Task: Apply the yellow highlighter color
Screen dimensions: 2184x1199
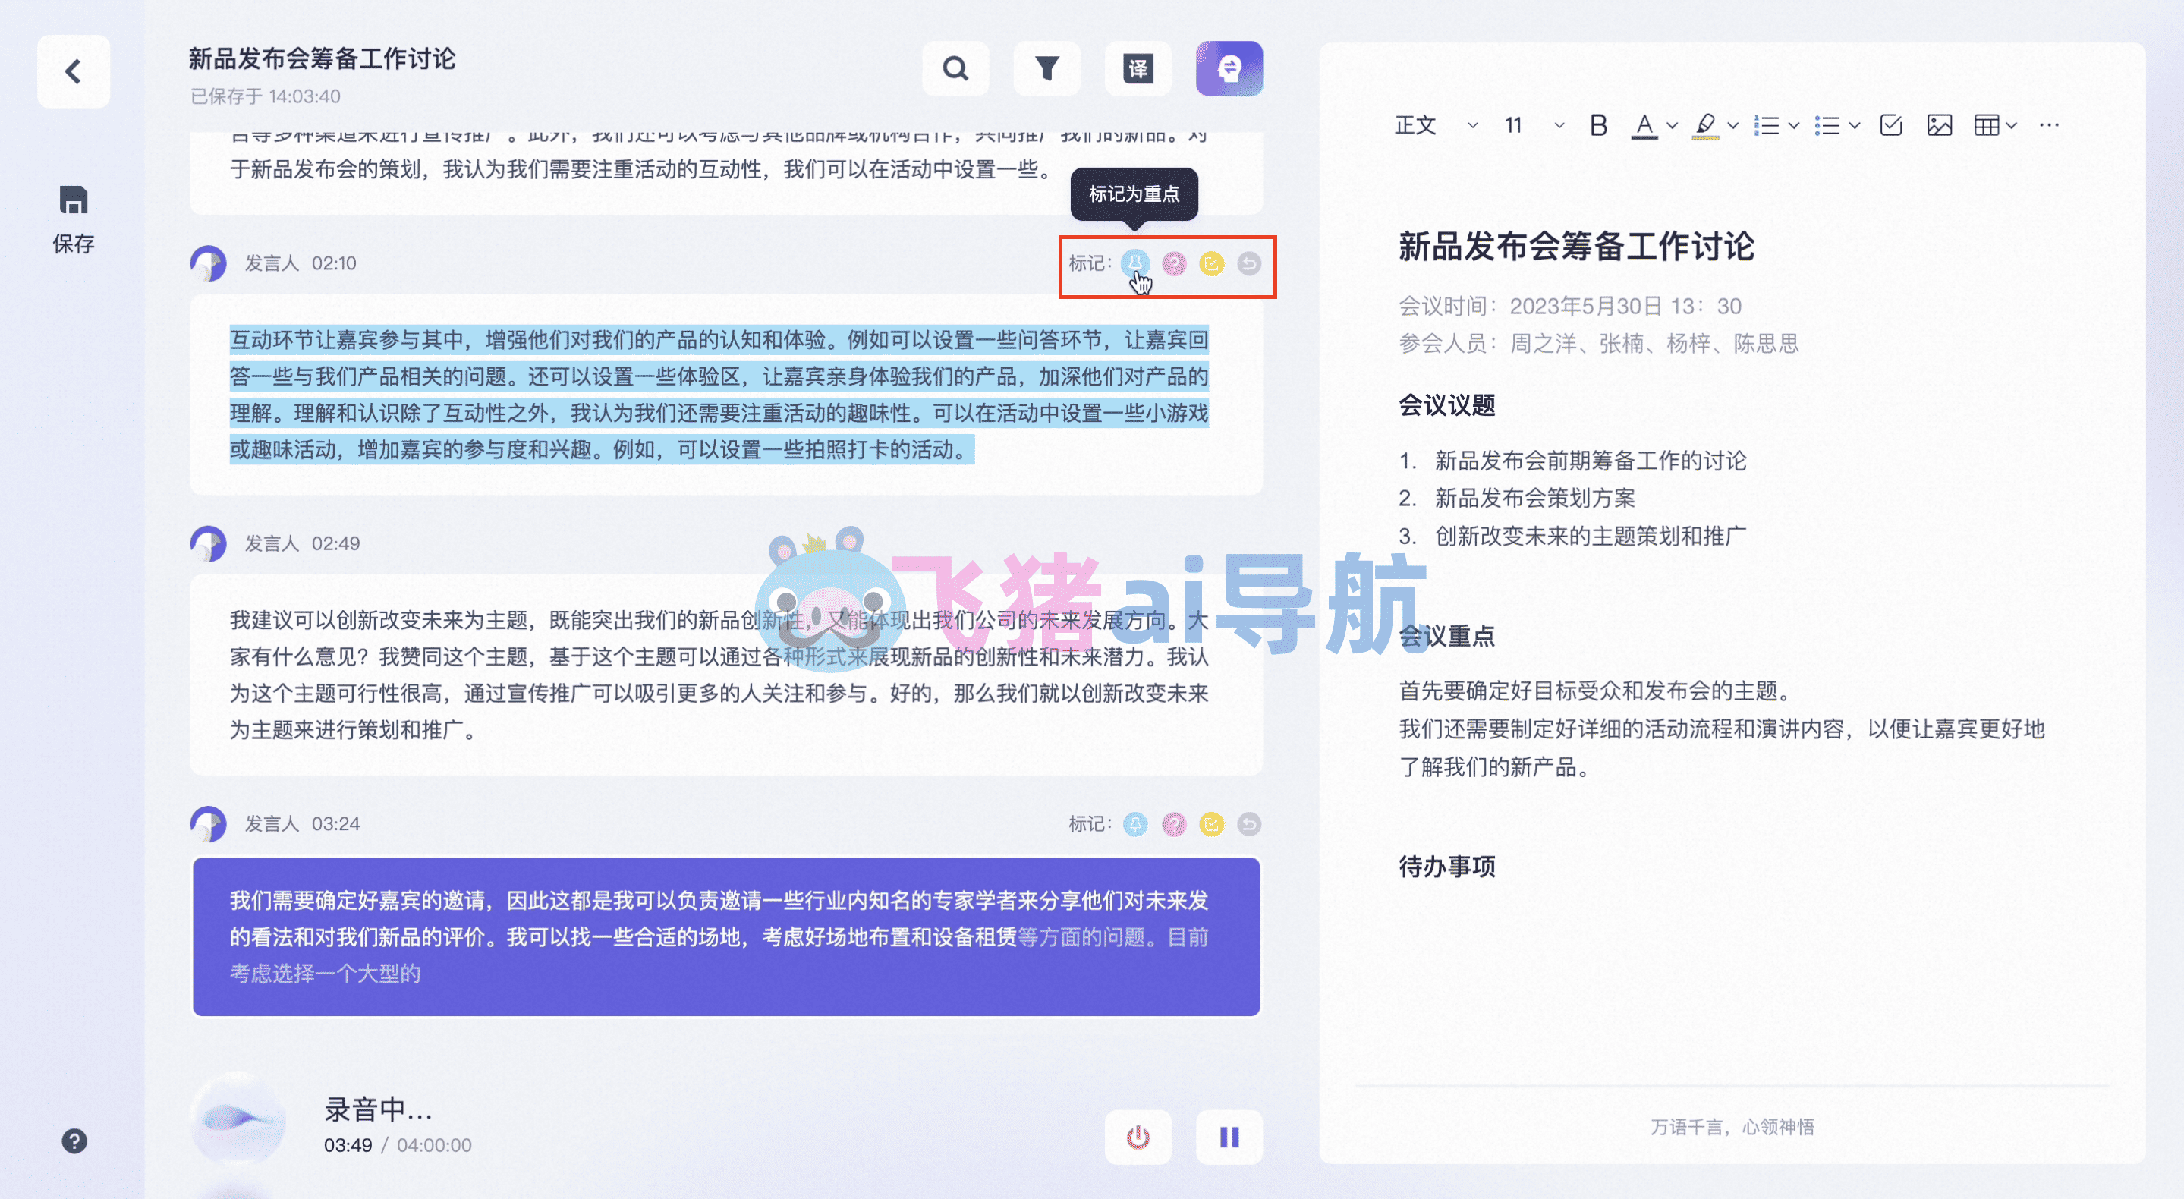Action: coord(1705,126)
